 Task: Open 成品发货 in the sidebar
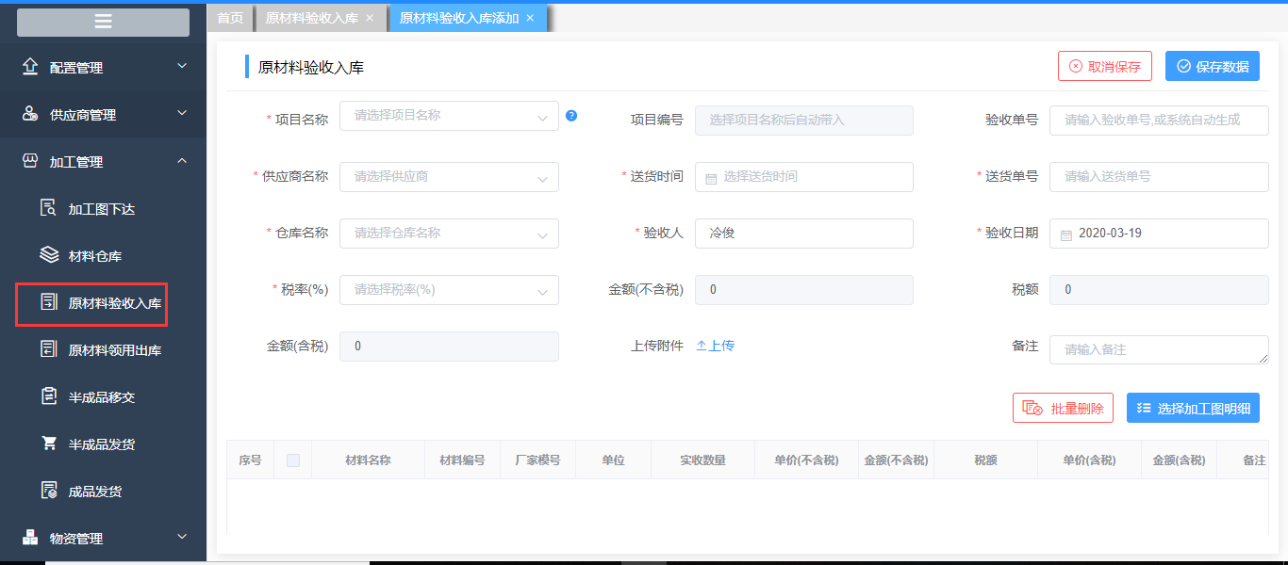[x=95, y=492]
